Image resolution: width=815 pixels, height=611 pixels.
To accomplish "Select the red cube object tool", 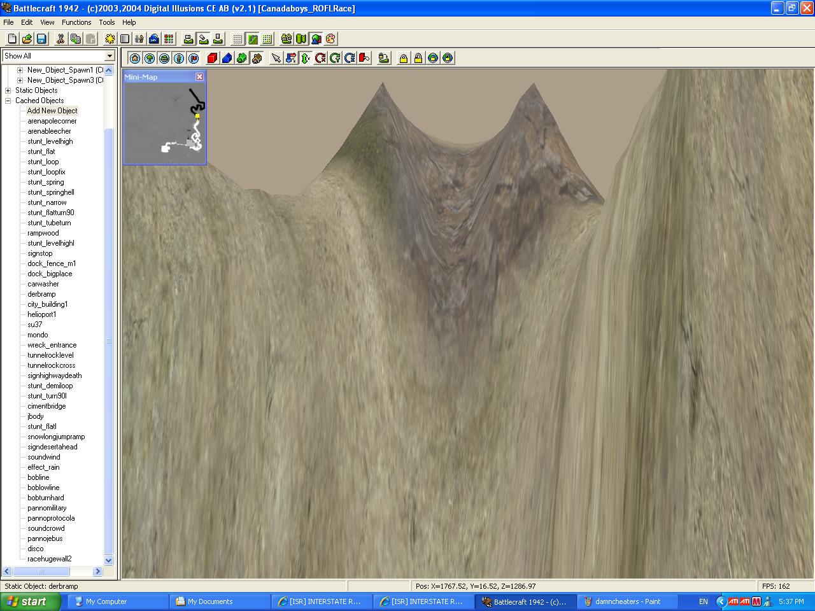I will pos(213,58).
